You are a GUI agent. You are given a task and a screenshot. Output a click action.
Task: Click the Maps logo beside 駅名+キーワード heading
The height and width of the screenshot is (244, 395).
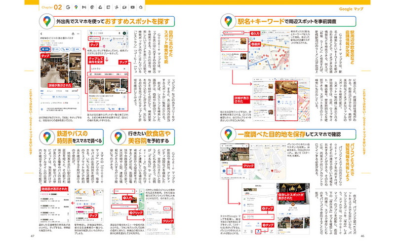coord(229,21)
